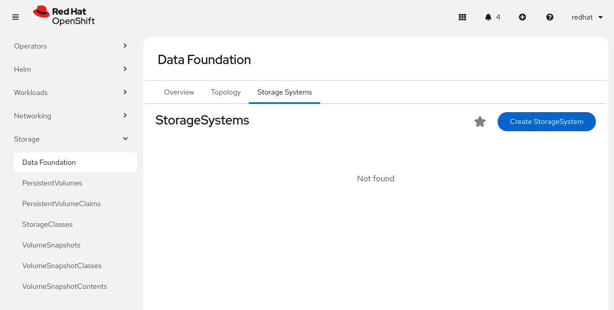Screen dimensions: 614x310
Task: Expand the Helm nav section
Action: (x=71, y=69)
